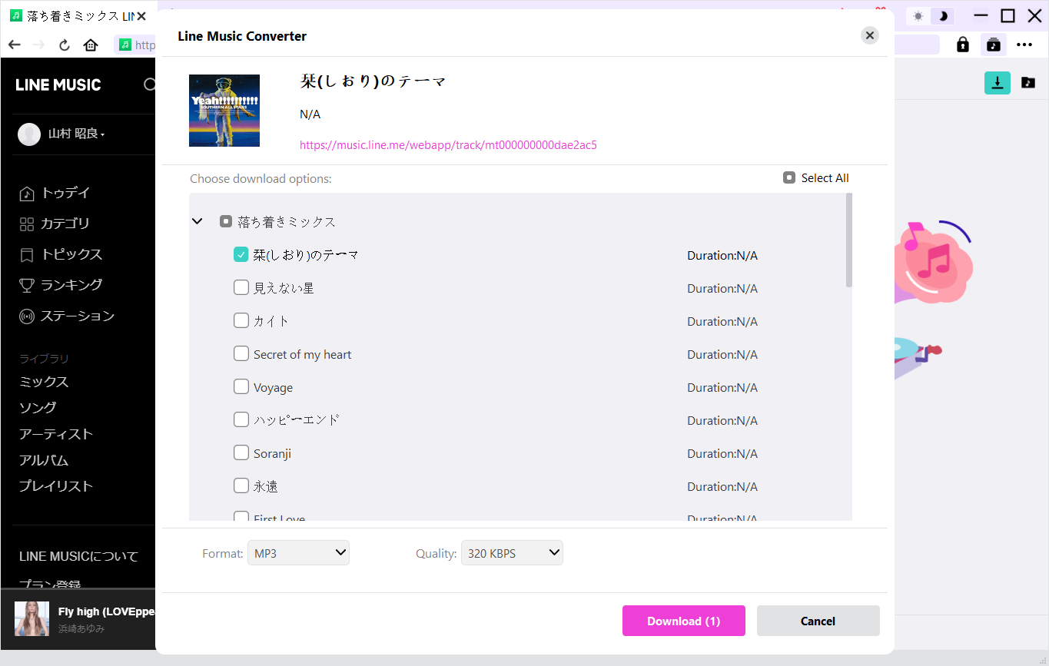Screen dimensions: 1049x666
Task: Click the lock icon in toolbar
Action: coord(962,45)
